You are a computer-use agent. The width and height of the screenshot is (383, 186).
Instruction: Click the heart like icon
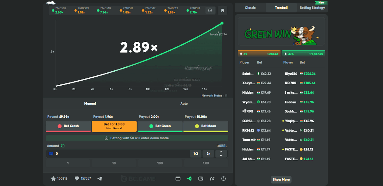[77, 178]
